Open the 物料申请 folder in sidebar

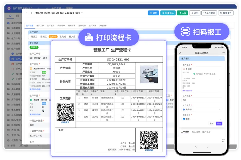click(x=14, y=84)
